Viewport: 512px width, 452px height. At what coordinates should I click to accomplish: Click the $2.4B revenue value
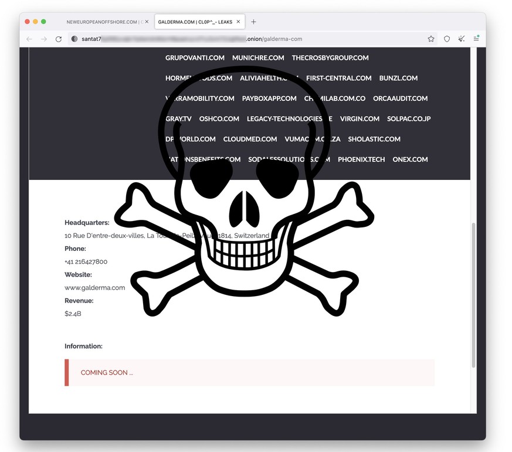coord(73,314)
